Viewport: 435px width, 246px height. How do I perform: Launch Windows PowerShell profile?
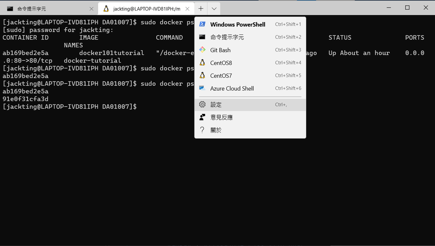click(x=250, y=24)
